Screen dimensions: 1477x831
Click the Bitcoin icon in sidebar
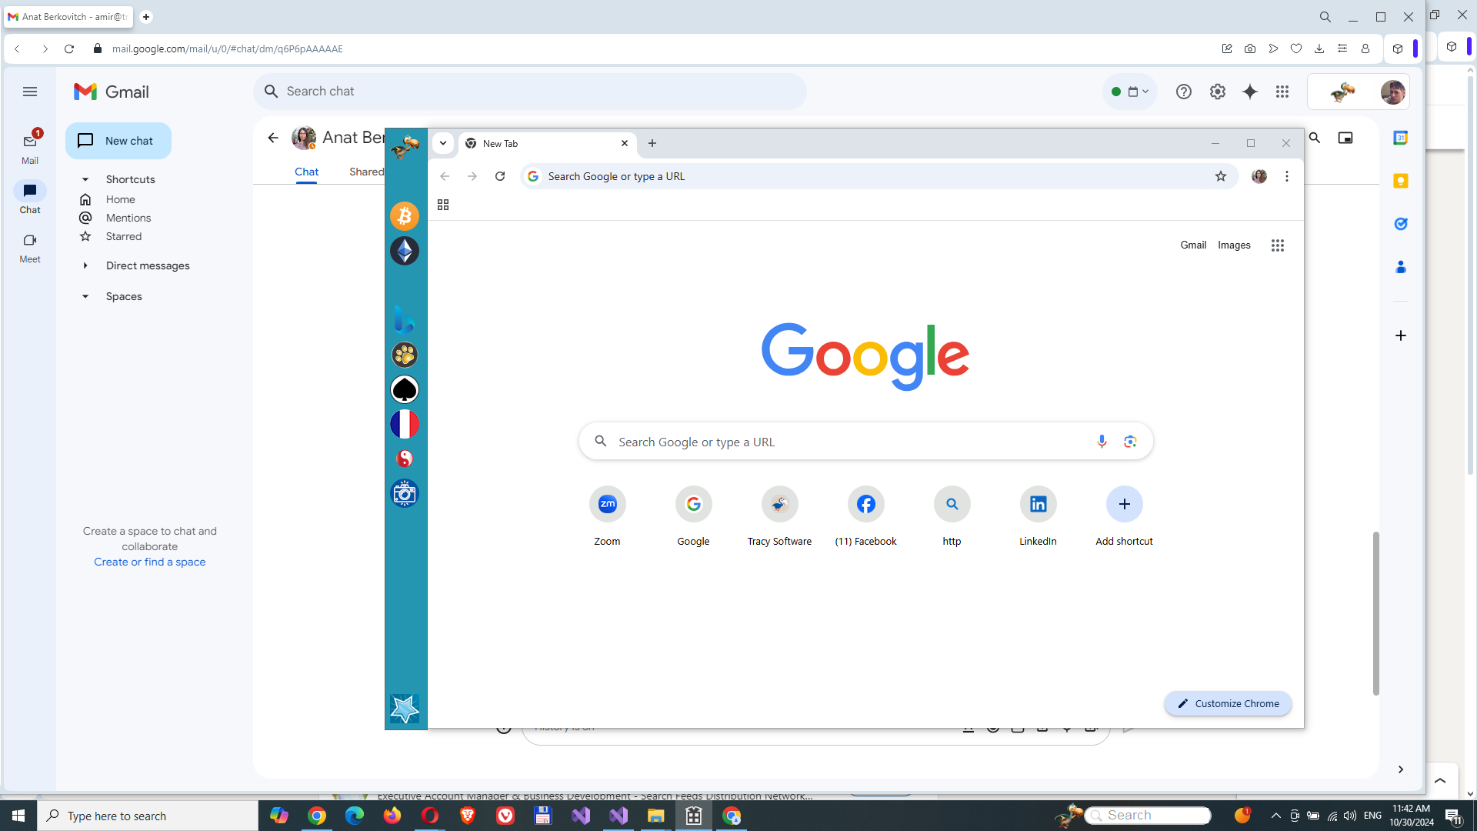[405, 216]
